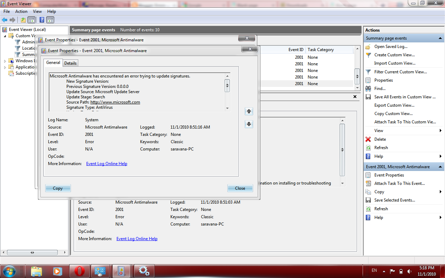Refresh under Event 2001 actions section

(381, 209)
